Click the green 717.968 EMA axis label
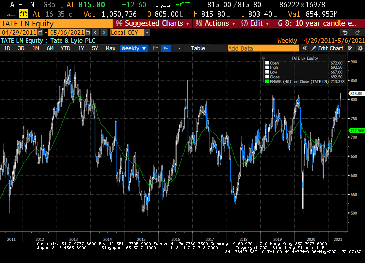Viewport: 365px width, 263px height. (x=357, y=131)
